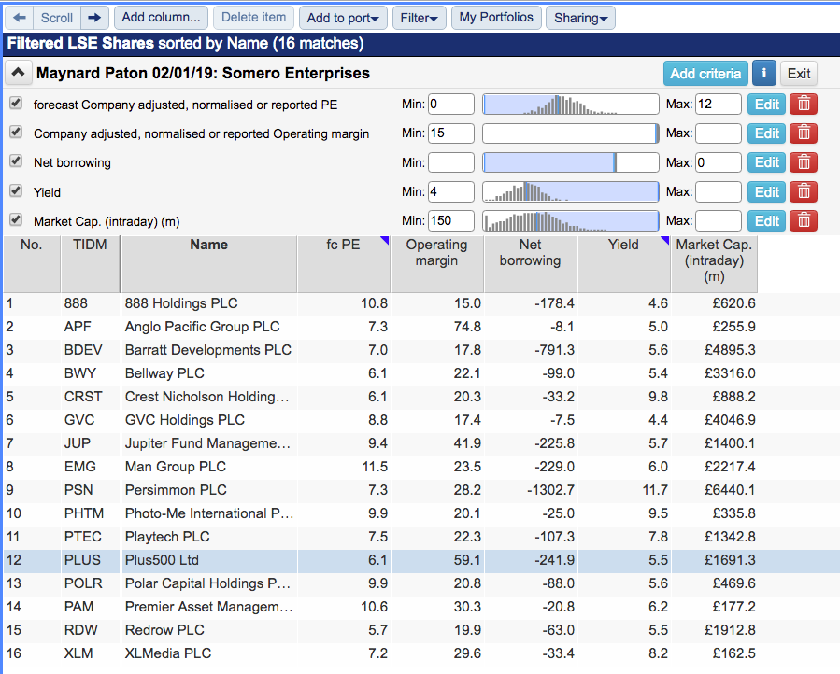Edit the Yield criterion
Screen dimensions: 840x674
point(766,191)
